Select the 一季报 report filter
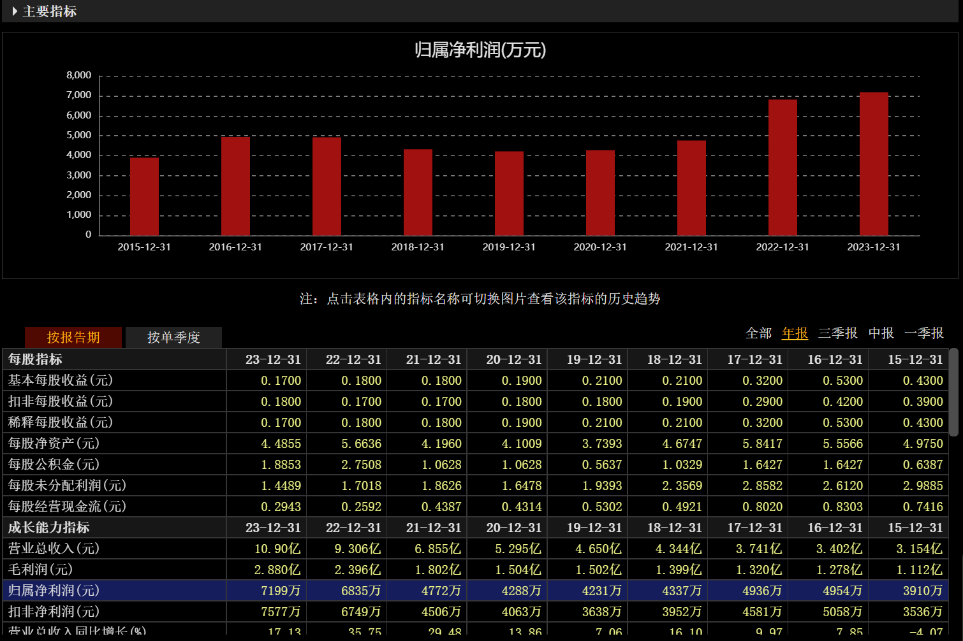The height and width of the screenshot is (641, 963). [x=923, y=333]
